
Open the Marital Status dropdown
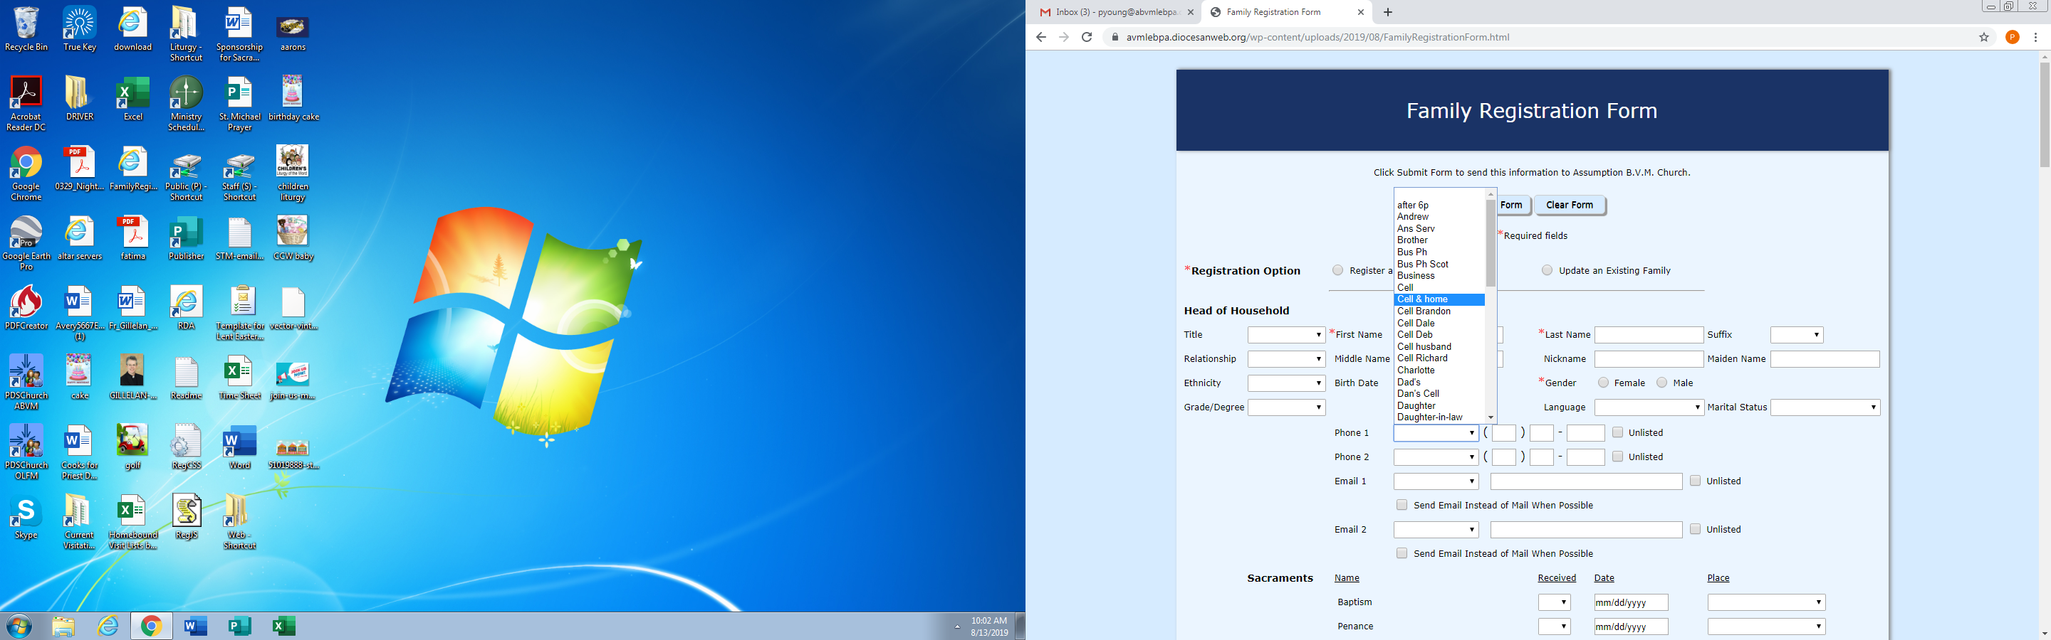[x=1825, y=408]
